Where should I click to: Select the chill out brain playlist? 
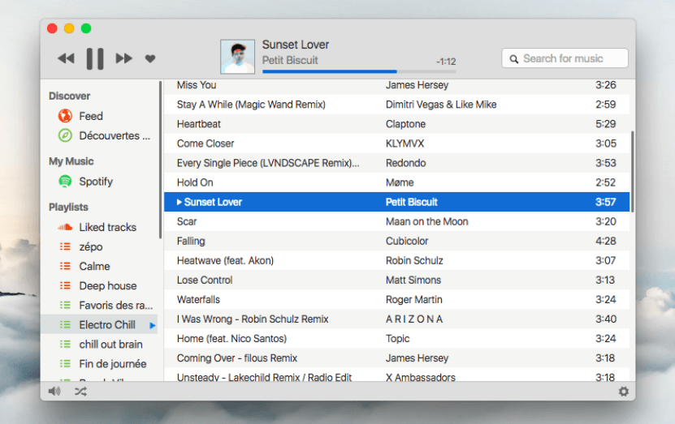click(x=110, y=344)
